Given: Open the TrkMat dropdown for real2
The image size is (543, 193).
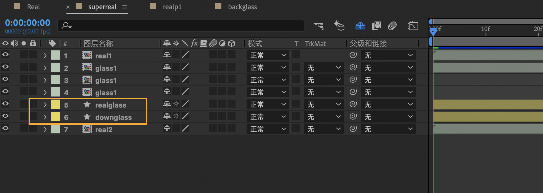Looking at the screenshot, I should pyautogui.click(x=323, y=129).
